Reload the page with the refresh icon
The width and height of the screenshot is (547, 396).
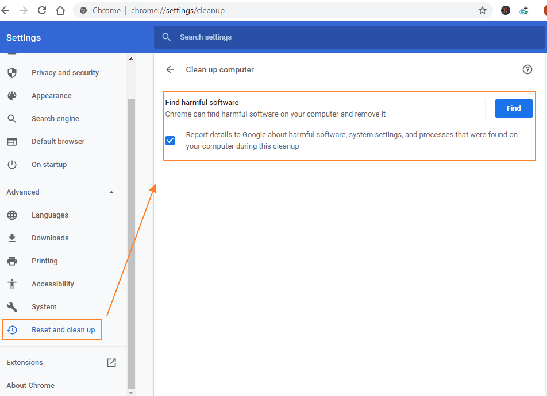click(x=42, y=10)
